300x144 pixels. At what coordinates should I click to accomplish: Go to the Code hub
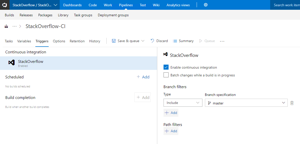(x=93, y=5)
